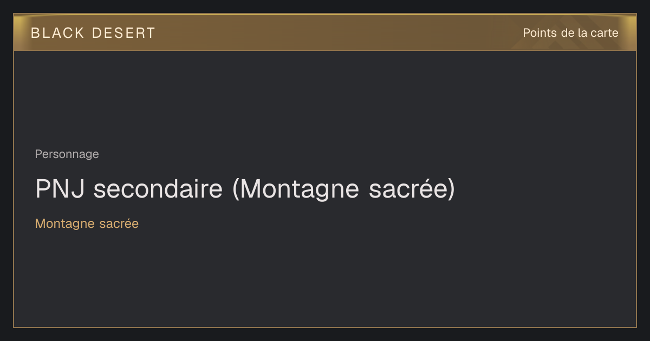Click sacrée) at the end of title
The height and width of the screenshot is (341, 650).
(x=412, y=189)
